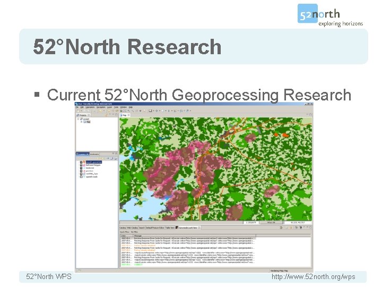Viewport: 382px width, 287px height.
Task: Expand the project node in Projects tree
Action: point(78,119)
